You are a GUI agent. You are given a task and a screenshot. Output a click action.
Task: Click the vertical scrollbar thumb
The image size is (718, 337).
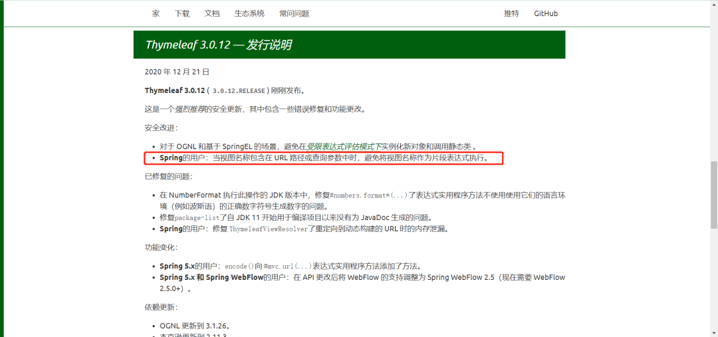[x=714, y=195]
